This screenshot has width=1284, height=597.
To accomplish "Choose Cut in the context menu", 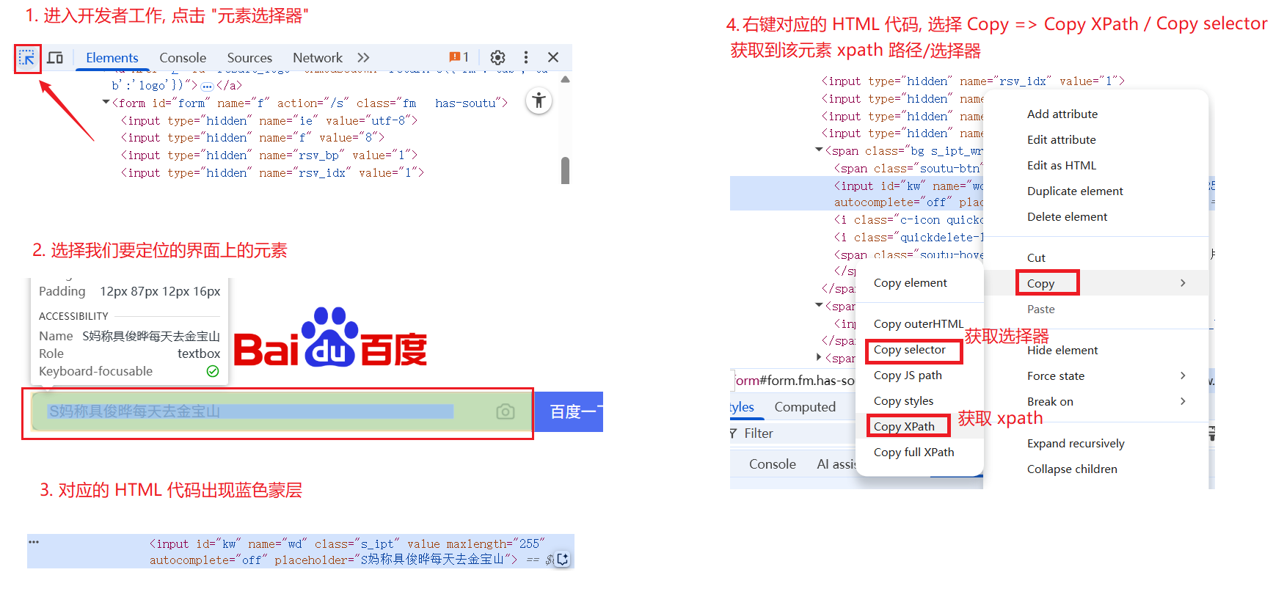I will pos(1036,257).
